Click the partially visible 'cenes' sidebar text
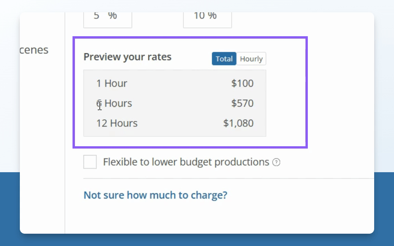Screen dimensions: 394x246 pos(34,50)
